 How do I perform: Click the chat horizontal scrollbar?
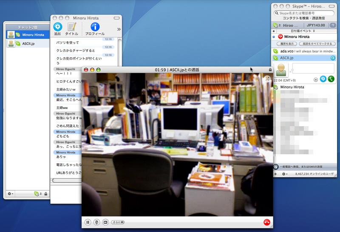tap(66, 181)
